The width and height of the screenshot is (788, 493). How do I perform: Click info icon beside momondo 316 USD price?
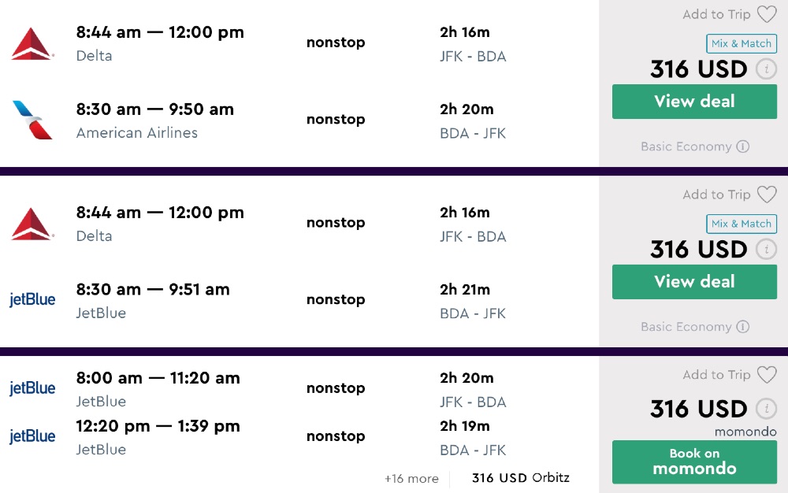tap(765, 409)
